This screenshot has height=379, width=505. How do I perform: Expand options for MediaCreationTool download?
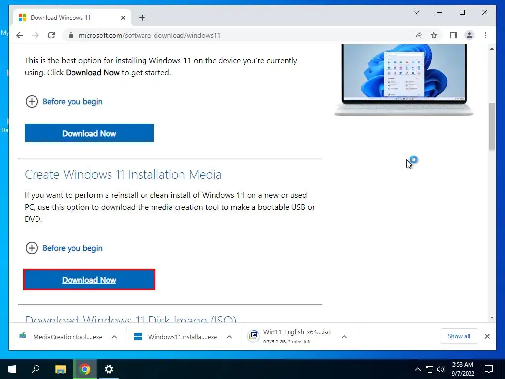click(x=114, y=337)
